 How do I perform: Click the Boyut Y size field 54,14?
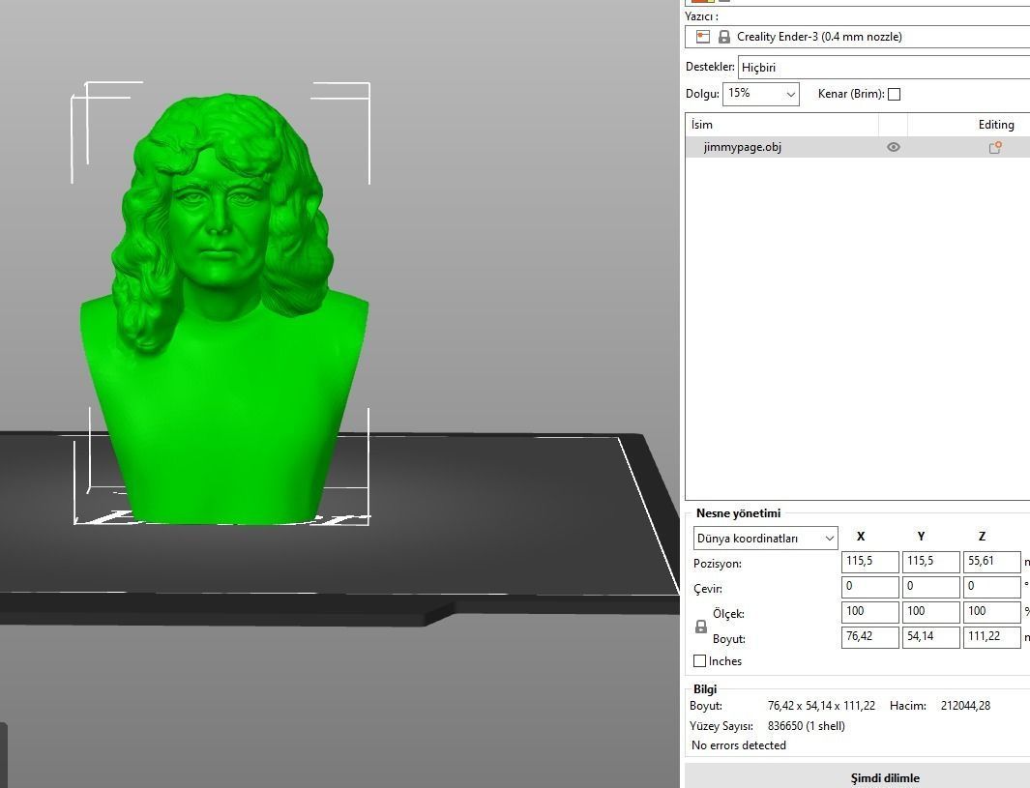tap(930, 637)
